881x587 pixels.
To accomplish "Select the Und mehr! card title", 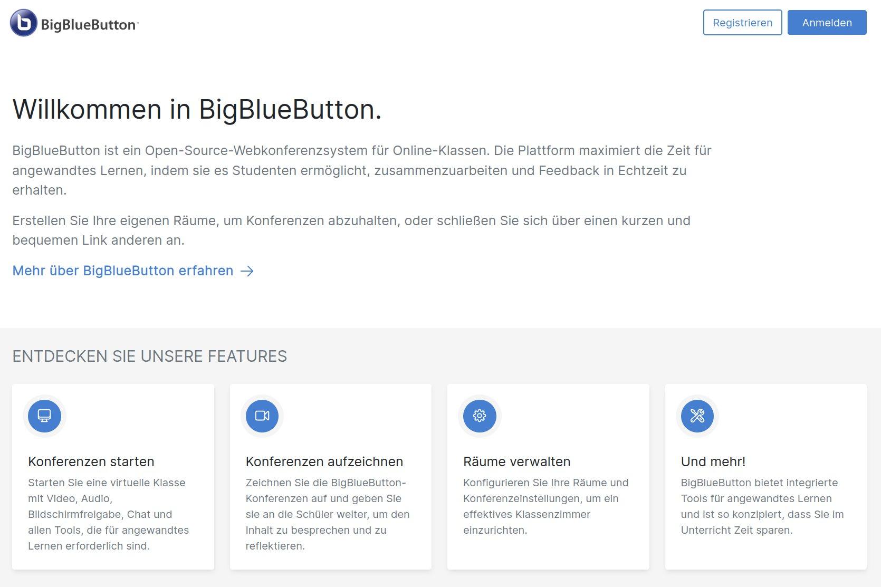I will [x=713, y=461].
